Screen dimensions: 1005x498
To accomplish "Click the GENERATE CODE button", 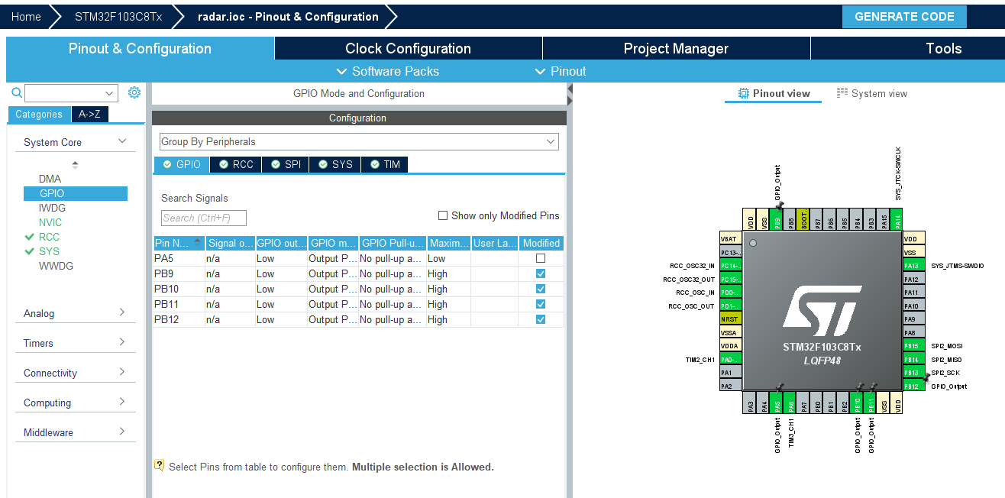I will click(x=904, y=16).
